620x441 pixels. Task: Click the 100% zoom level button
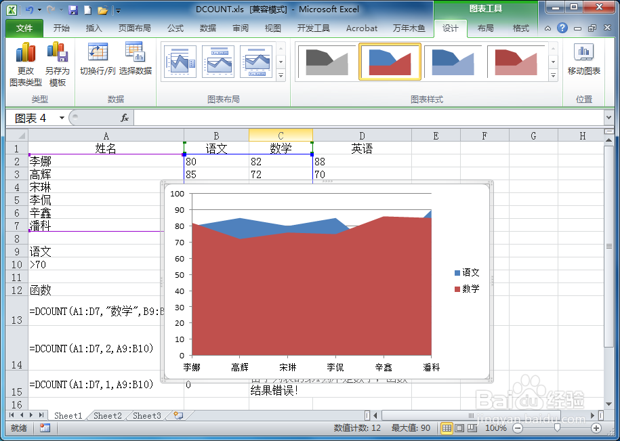(x=496, y=428)
